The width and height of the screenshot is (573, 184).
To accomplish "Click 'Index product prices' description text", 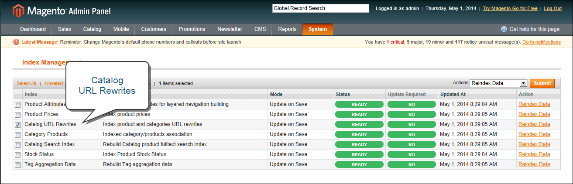I will [x=127, y=114].
